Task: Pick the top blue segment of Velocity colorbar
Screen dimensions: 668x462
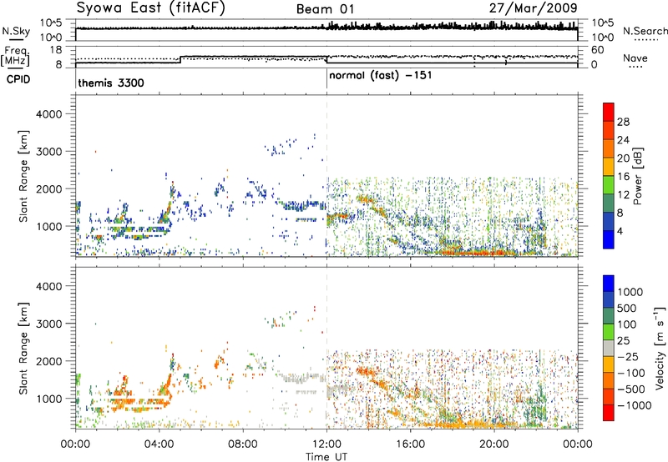Action: click(x=609, y=284)
